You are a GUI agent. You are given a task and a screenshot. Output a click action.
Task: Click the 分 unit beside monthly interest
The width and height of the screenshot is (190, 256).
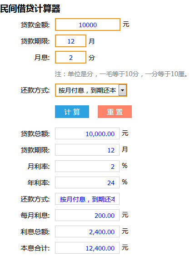(x=92, y=58)
